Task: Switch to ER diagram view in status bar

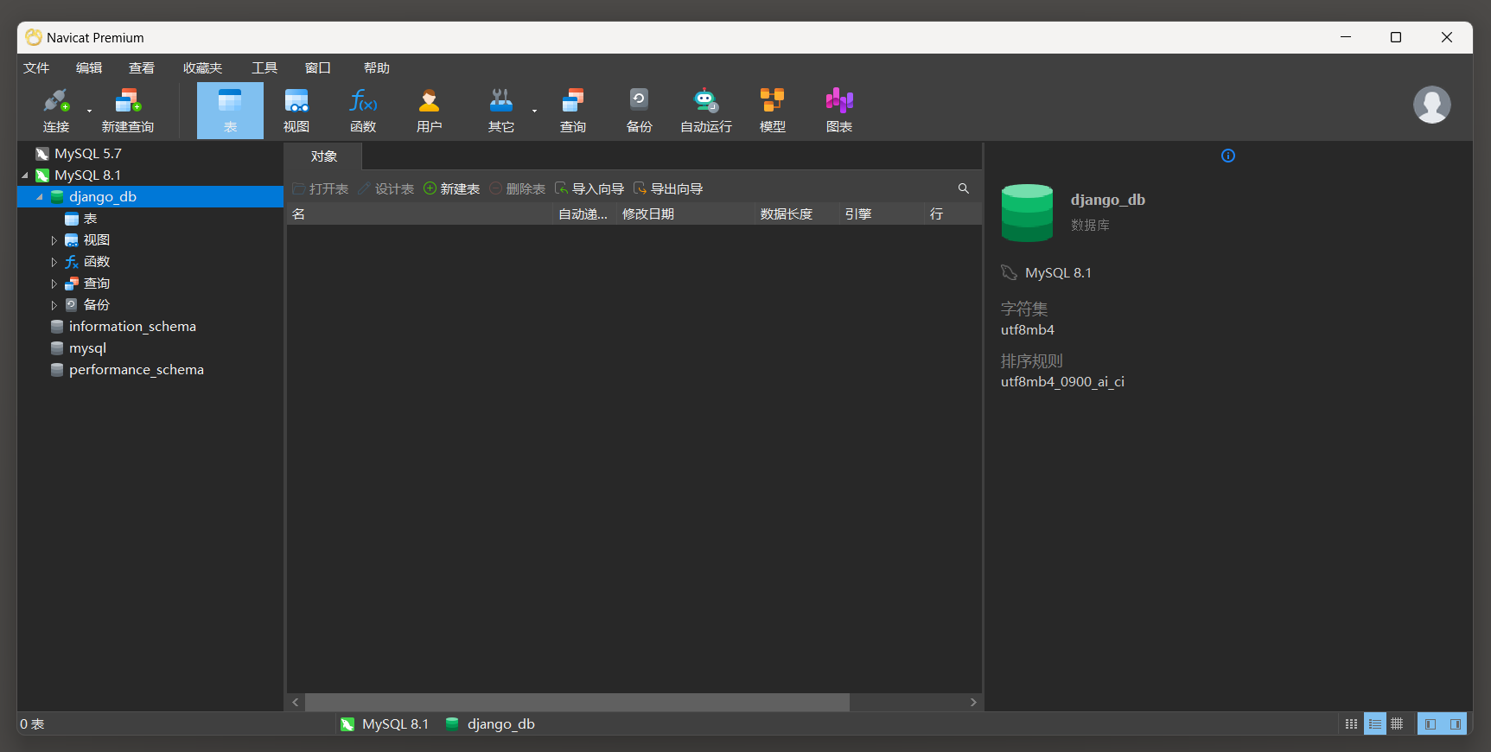Action: click(1397, 724)
